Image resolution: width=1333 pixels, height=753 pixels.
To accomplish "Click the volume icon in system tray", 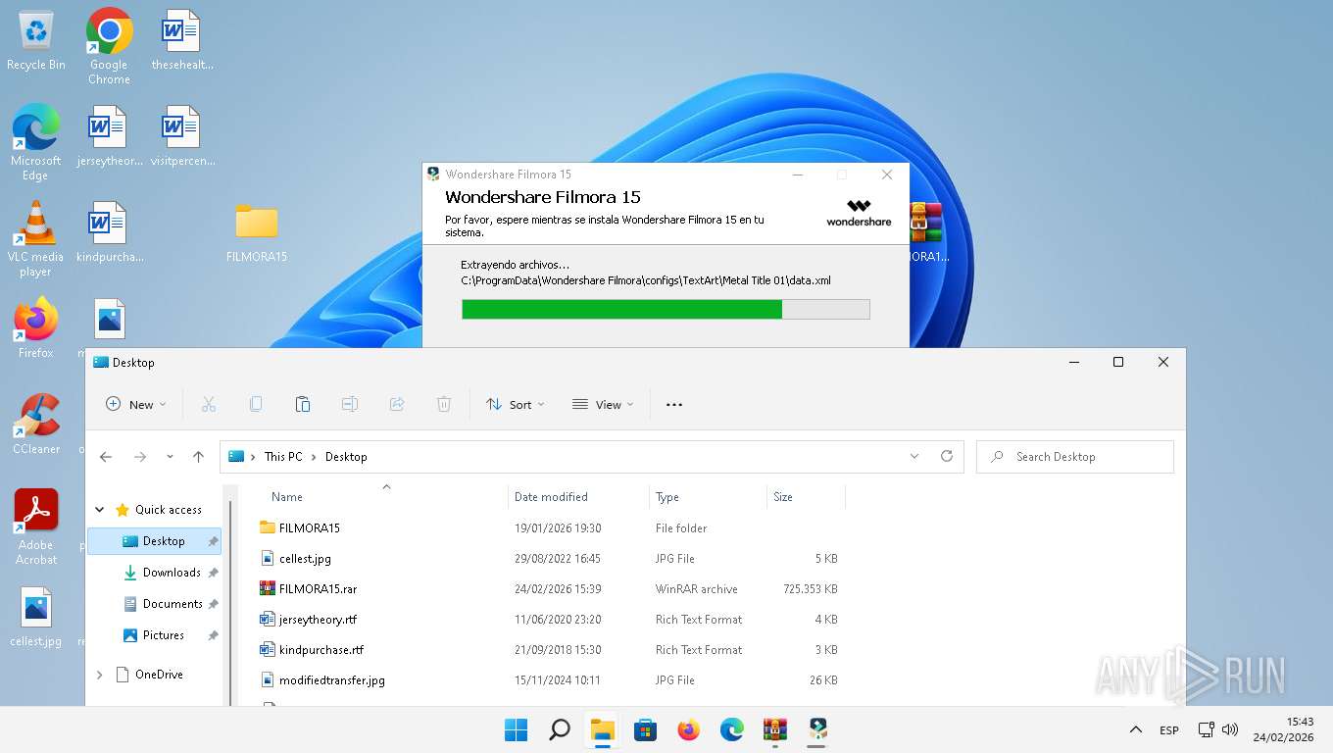I will [x=1230, y=729].
